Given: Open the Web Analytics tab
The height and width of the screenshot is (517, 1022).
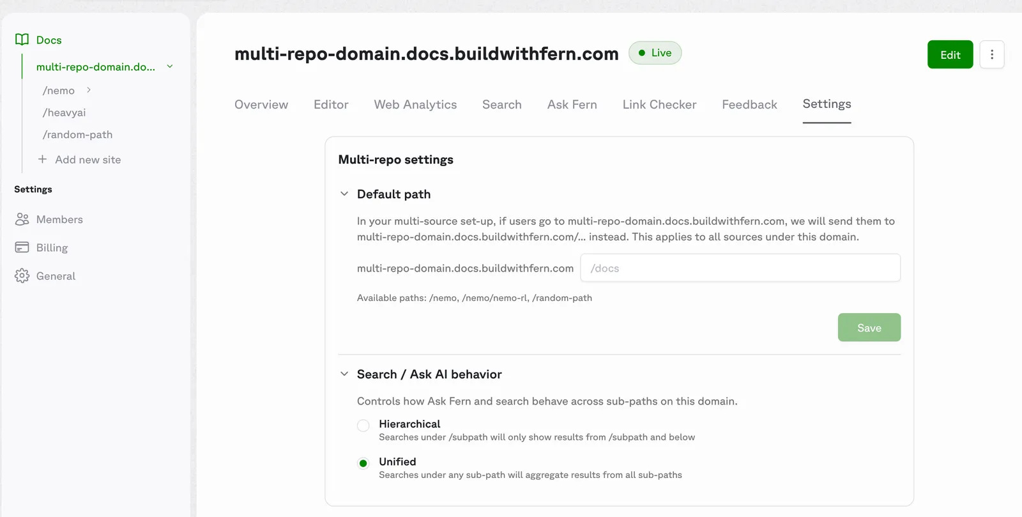Looking at the screenshot, I should click(x=415, y=104).
